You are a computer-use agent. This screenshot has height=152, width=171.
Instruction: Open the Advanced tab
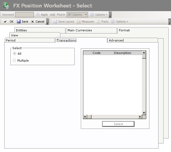[x=116, y=40]
